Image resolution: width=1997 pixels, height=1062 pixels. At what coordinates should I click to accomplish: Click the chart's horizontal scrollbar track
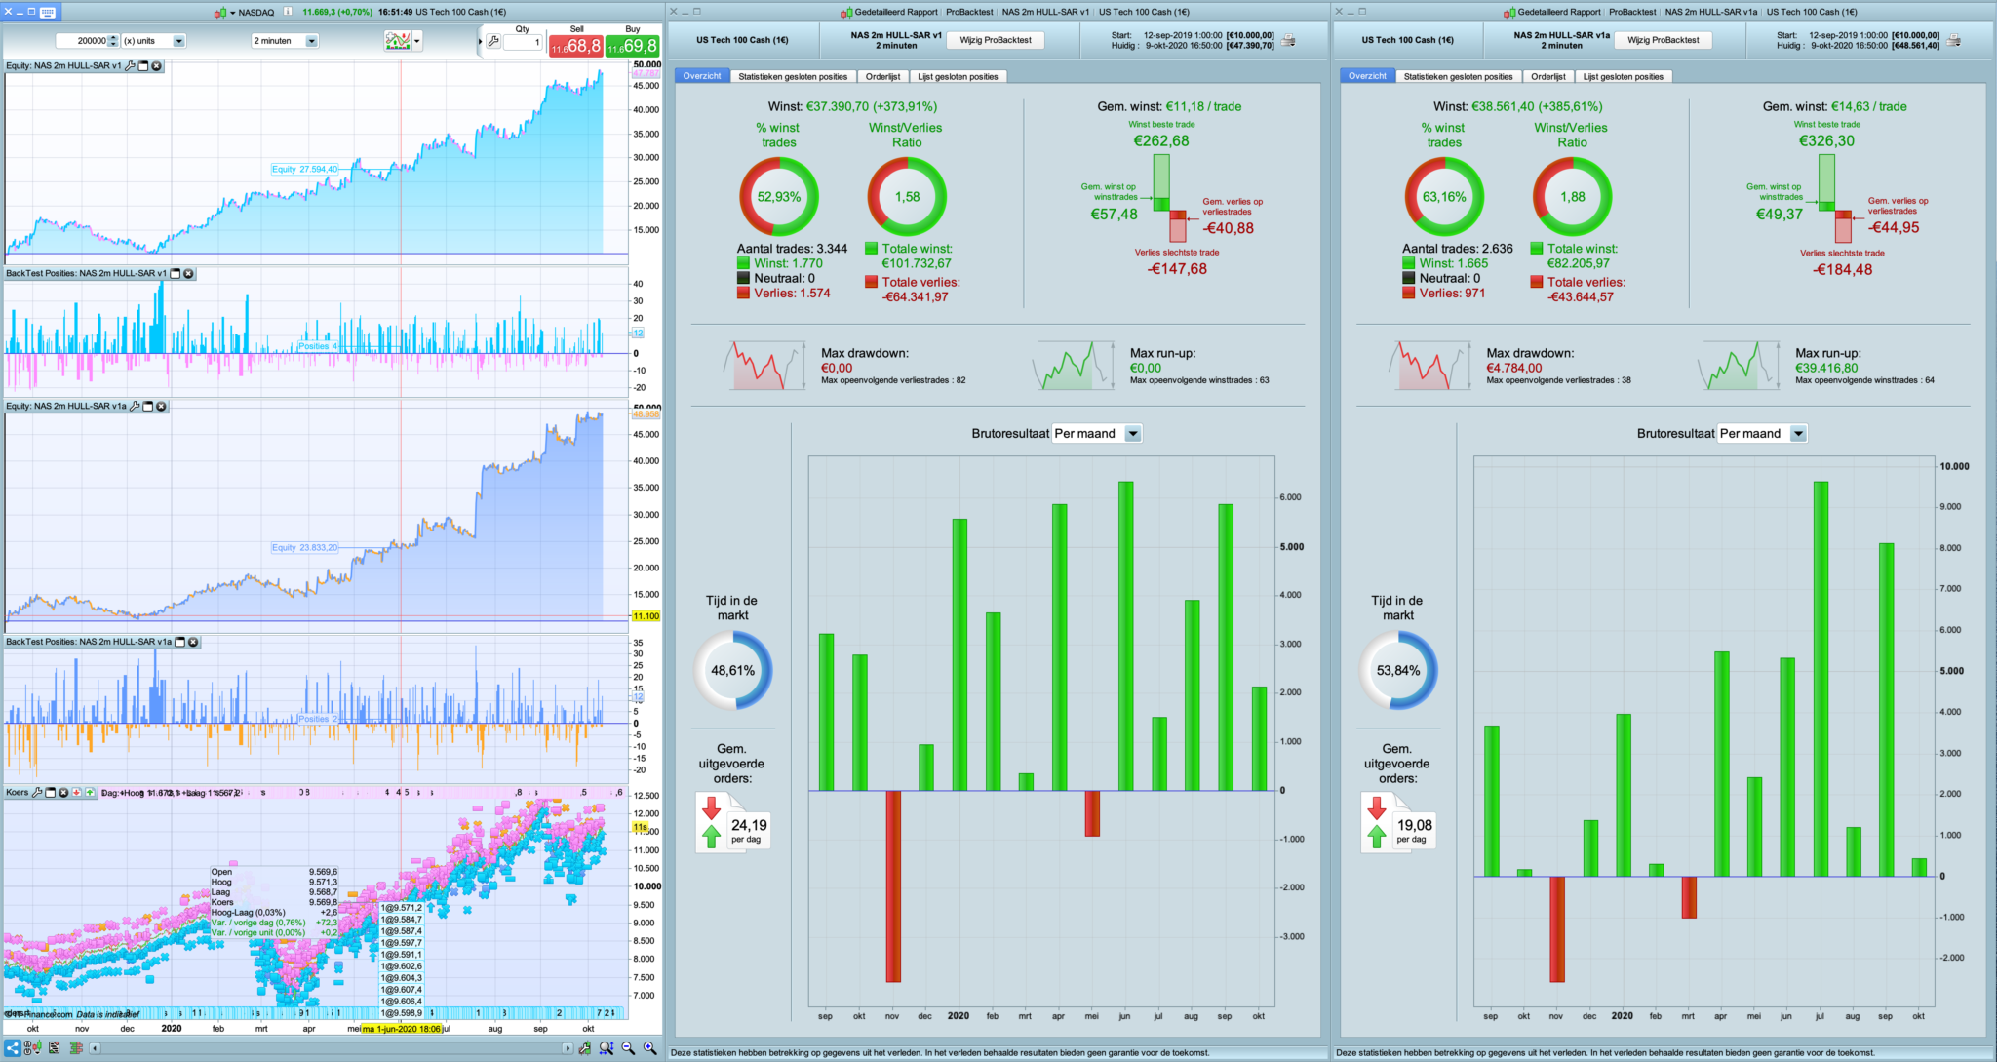coord(332,1048)
